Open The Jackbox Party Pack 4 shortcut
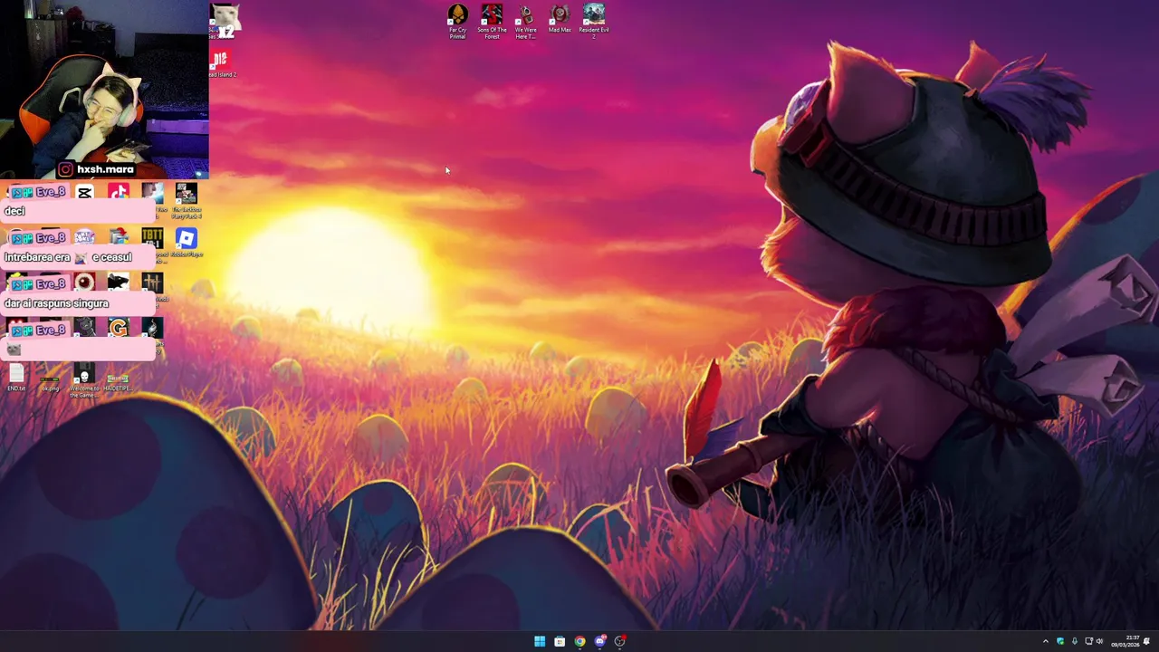 pos(187,200)
